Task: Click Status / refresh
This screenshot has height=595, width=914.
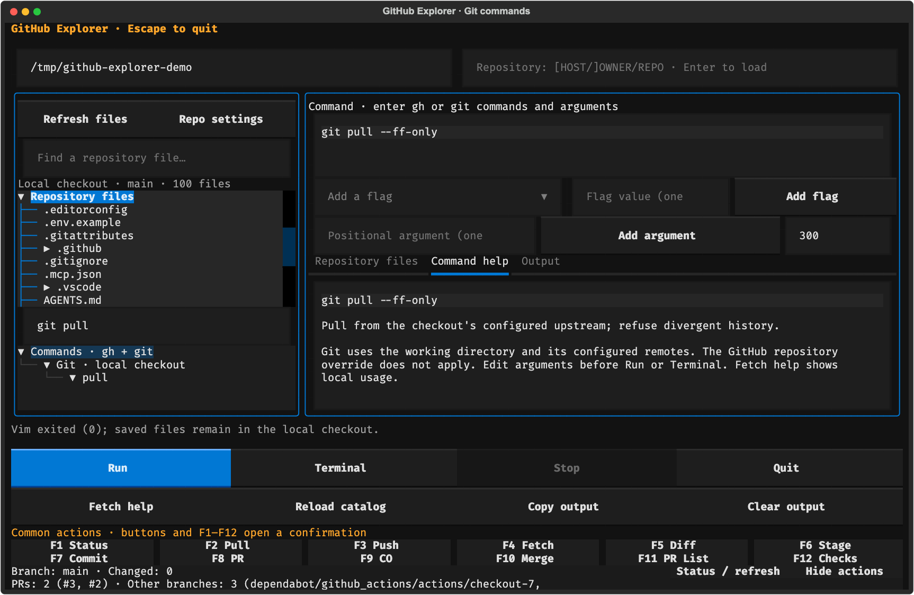Action: pyautogui.click(x=728, y=572)
